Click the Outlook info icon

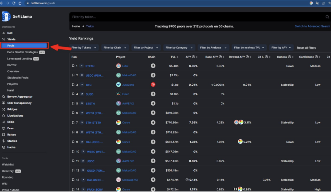click(x=289, y=57)
